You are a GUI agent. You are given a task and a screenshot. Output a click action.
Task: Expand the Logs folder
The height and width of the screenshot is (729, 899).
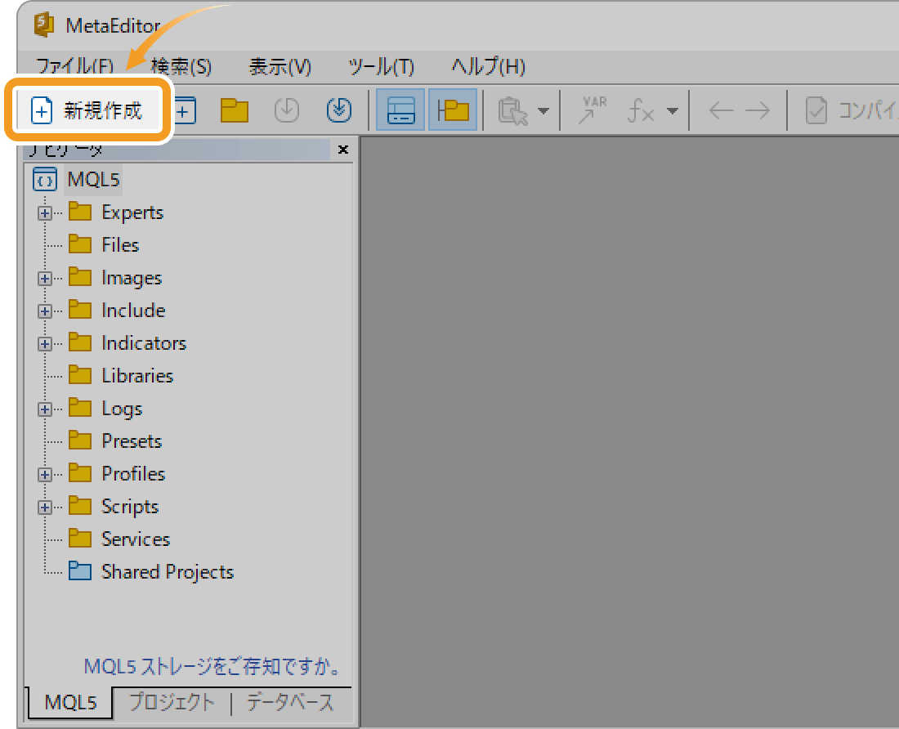(45, 409)
